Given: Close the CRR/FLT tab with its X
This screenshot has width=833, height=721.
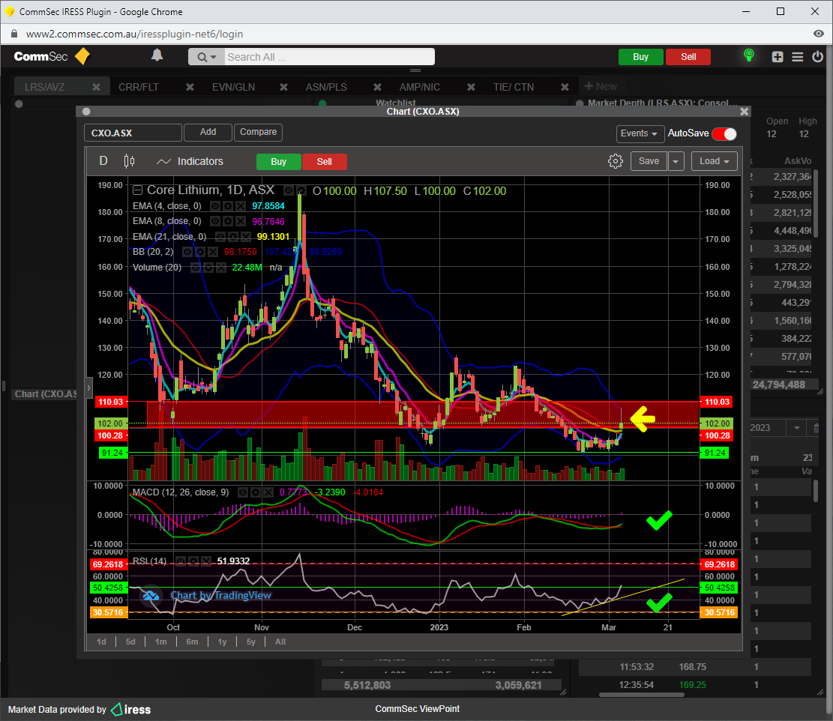Looking at the screenshot, I should 190,87.
